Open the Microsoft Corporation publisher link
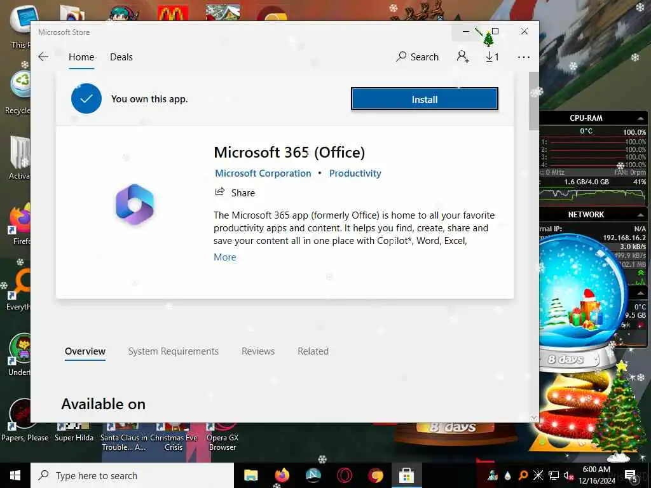 263,173
